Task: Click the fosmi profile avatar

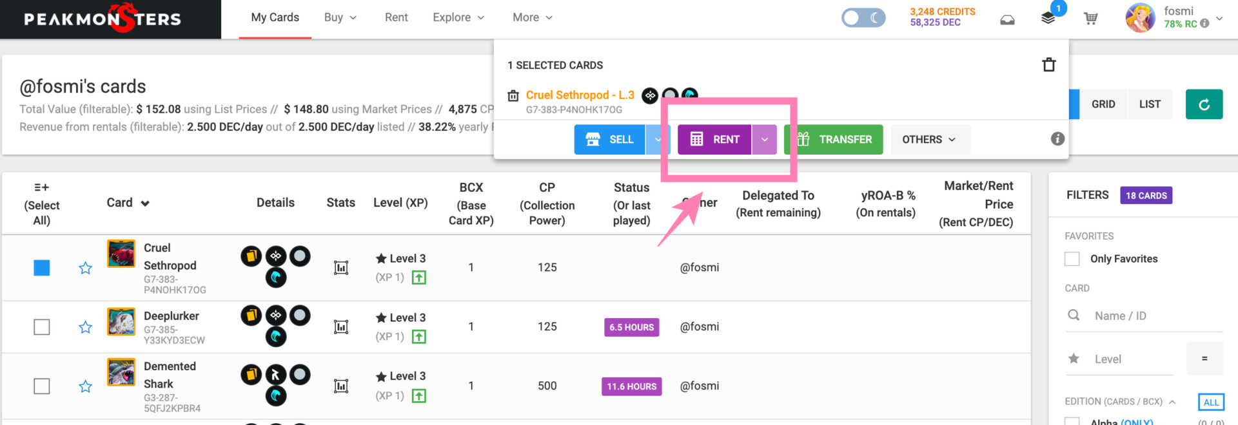Action: 1141,18
